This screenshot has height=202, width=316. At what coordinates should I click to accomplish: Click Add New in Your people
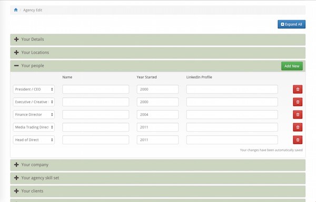pos(292,66)
